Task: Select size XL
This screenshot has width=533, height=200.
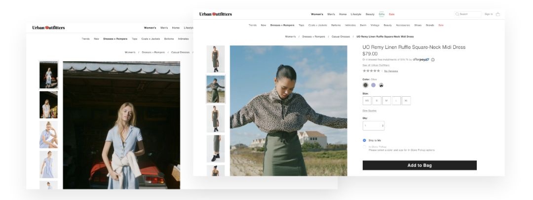Action: [406, 101]
